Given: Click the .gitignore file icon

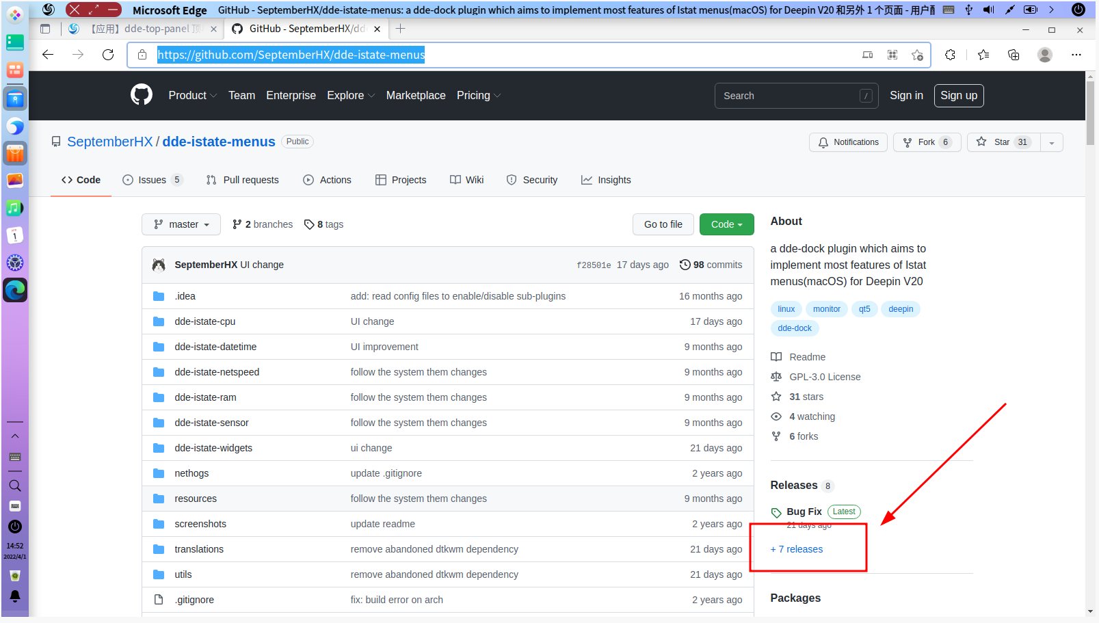Looking at the screenshot, I should pyautogui.click(x=159, y=600).
